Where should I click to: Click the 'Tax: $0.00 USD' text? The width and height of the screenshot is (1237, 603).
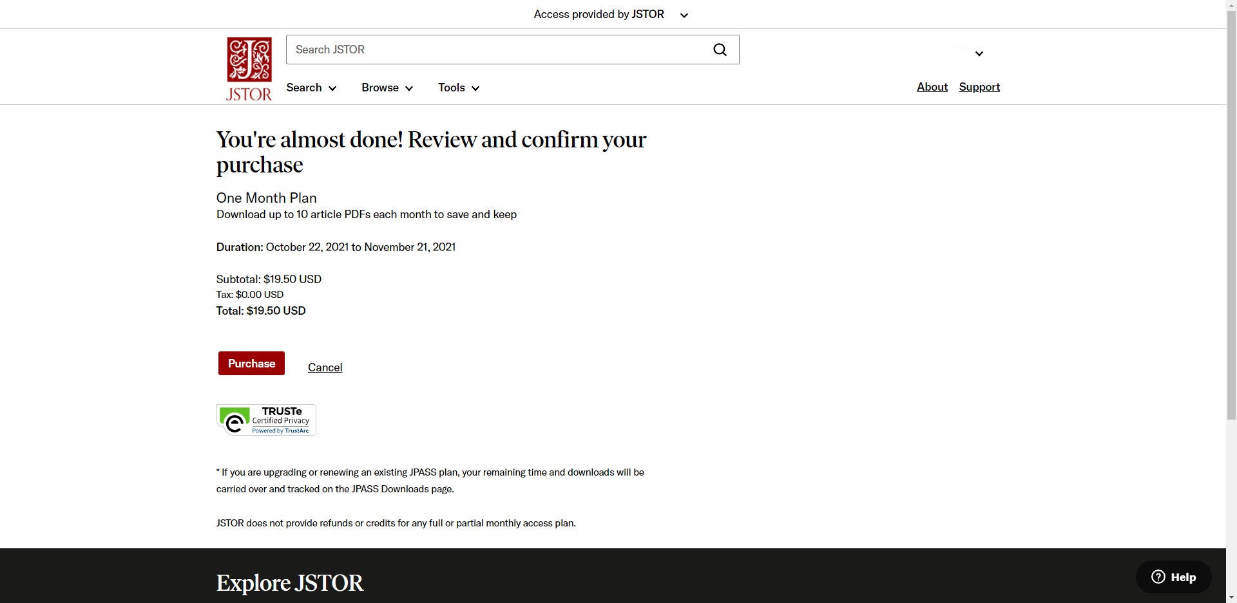[x=250, y=295]
